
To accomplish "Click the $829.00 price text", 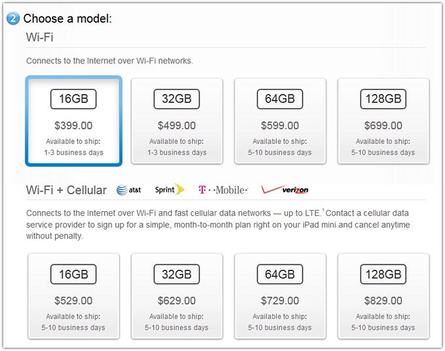I will click(x=383, y=301).
